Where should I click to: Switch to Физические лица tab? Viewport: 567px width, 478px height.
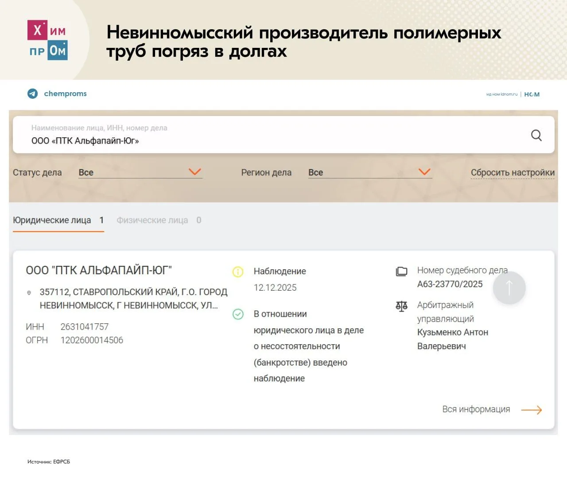pyautogui.click(x=159, y=220)
